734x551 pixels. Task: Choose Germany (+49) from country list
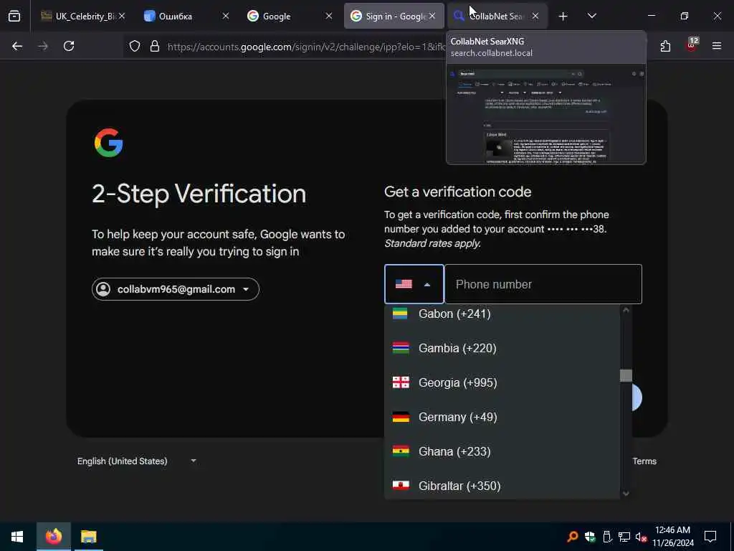pyautogui.click(x=502, y=417)
